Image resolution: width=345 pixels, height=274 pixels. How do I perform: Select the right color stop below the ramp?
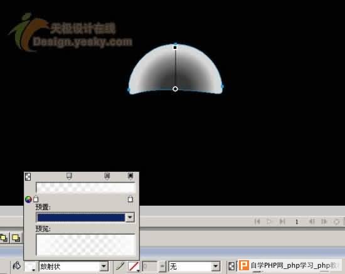tap(130, 199)
